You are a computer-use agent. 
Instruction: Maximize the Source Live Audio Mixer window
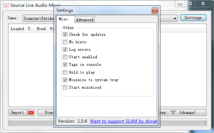(190, 4)
